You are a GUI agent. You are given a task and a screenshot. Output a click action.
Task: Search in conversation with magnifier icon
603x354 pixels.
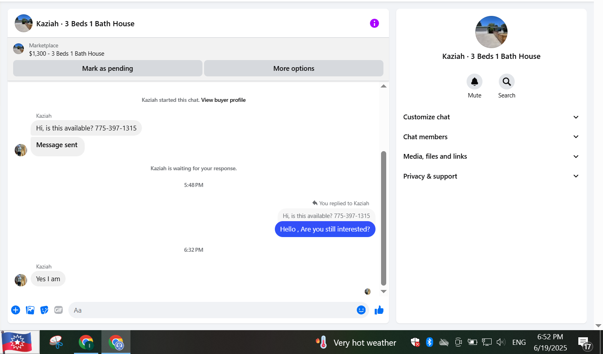(x=507, y=82)
